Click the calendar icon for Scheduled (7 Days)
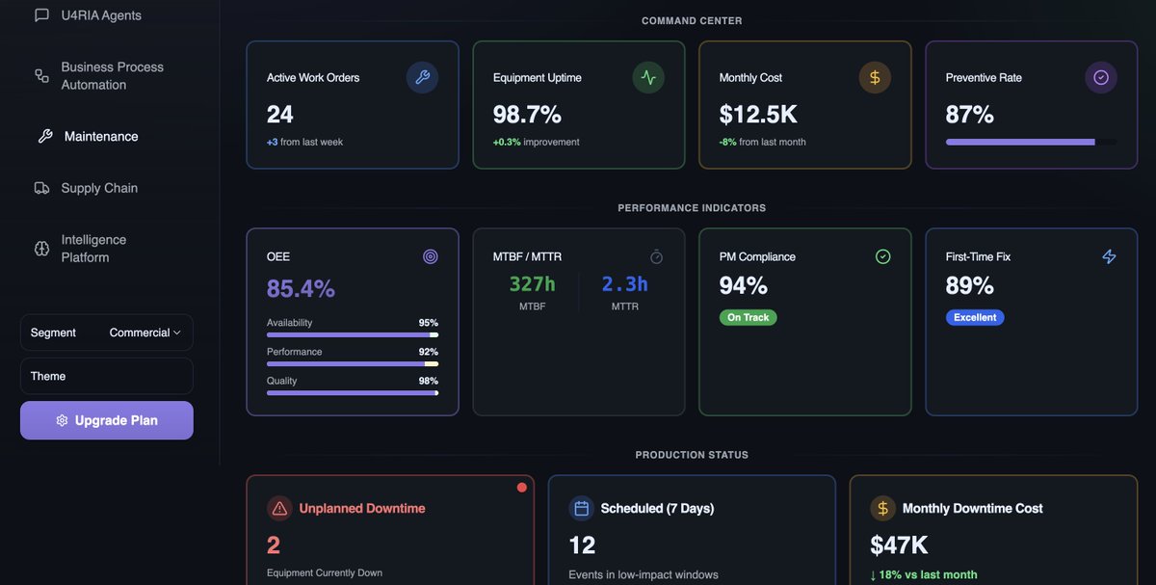Screen dimensions: 1156x585 click(581, 508)
